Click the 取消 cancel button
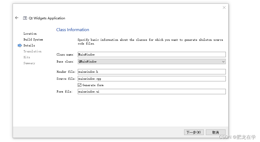This screenshot has width=260, height=142. click(216, 132)
